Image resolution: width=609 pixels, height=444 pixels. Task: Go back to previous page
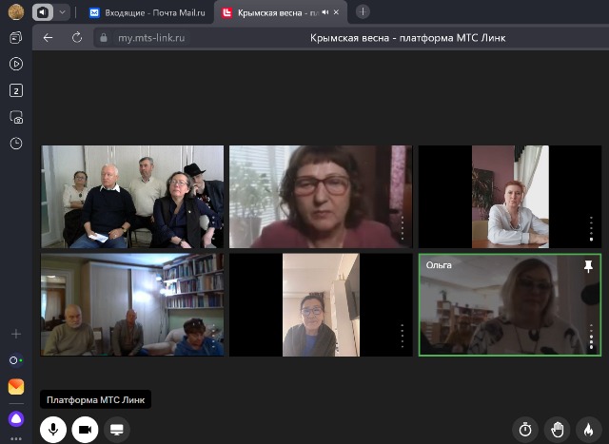(49, 38)
